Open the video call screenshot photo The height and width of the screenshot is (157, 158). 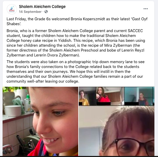pyautogui.click(x=117, y=121)
